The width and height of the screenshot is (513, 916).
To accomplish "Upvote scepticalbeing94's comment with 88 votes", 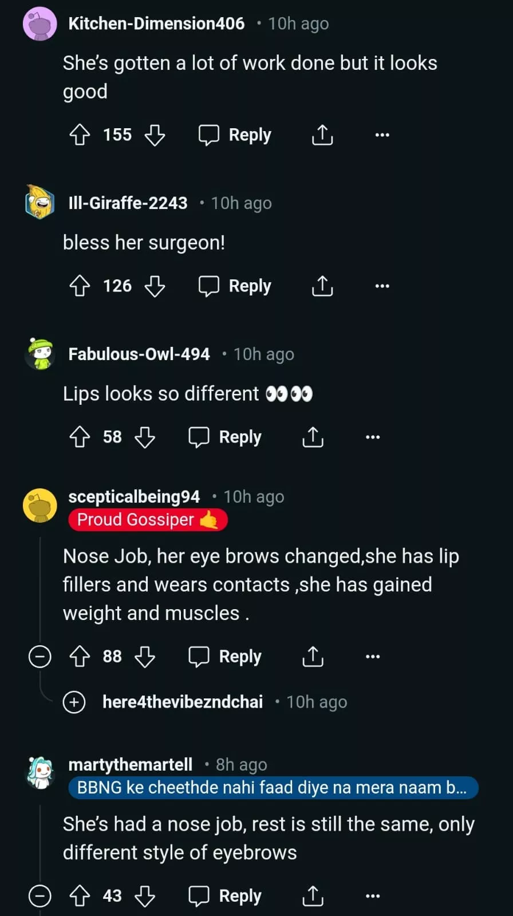I will [80, 657].
